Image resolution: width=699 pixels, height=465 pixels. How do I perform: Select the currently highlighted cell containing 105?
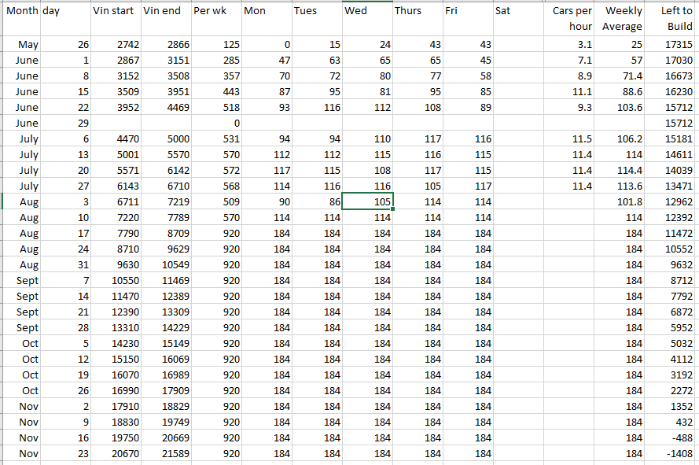pyautogui.click(x=367, y=201)
